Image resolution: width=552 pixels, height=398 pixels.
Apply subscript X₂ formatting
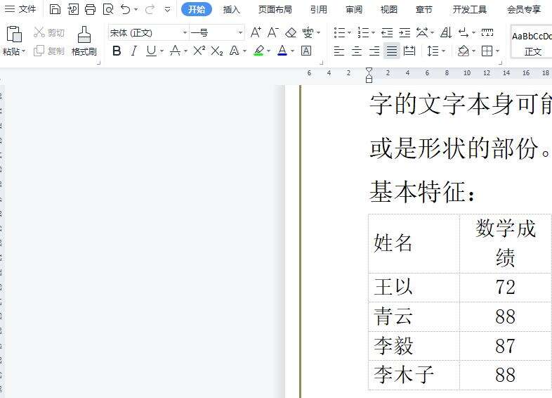tap(217, 51)
